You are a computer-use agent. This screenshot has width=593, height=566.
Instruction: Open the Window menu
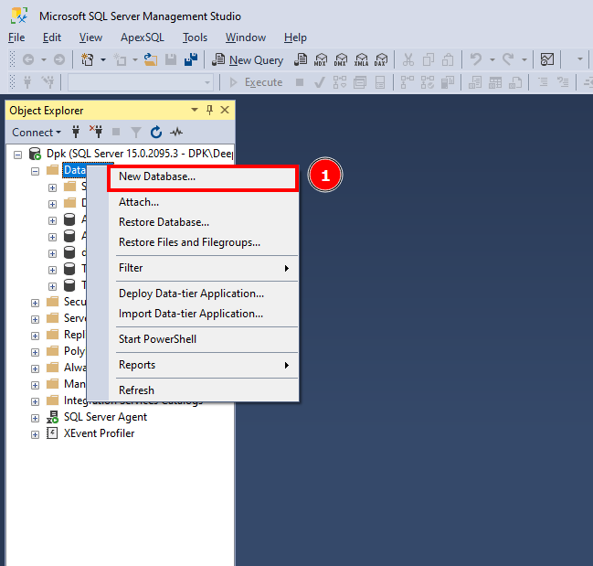point(246,37)
